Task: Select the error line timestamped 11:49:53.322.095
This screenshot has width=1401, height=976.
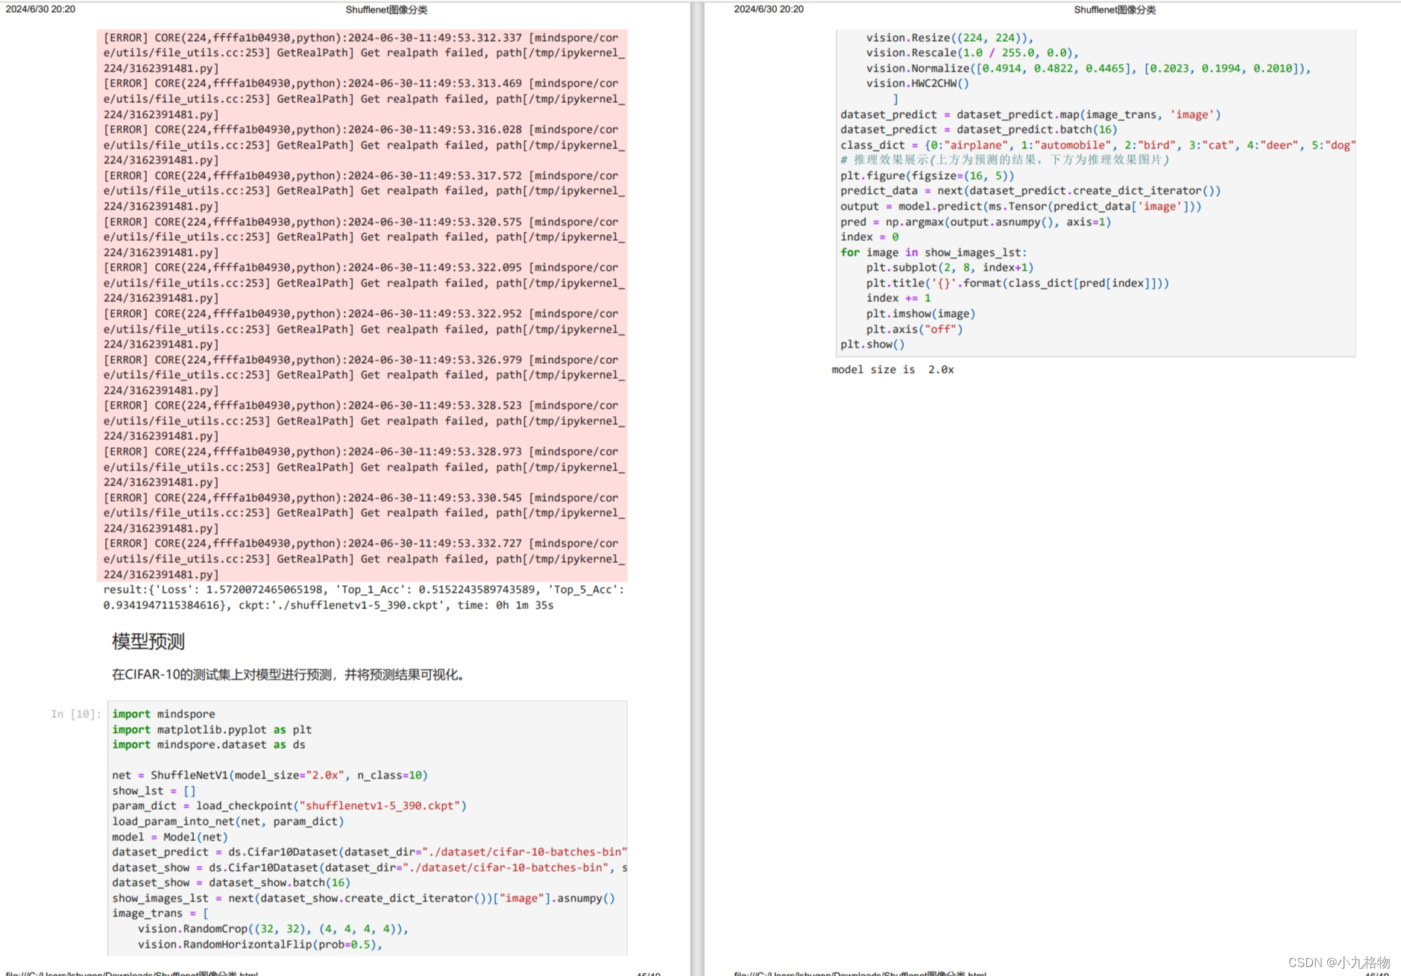Action: (x=361, y=268)
